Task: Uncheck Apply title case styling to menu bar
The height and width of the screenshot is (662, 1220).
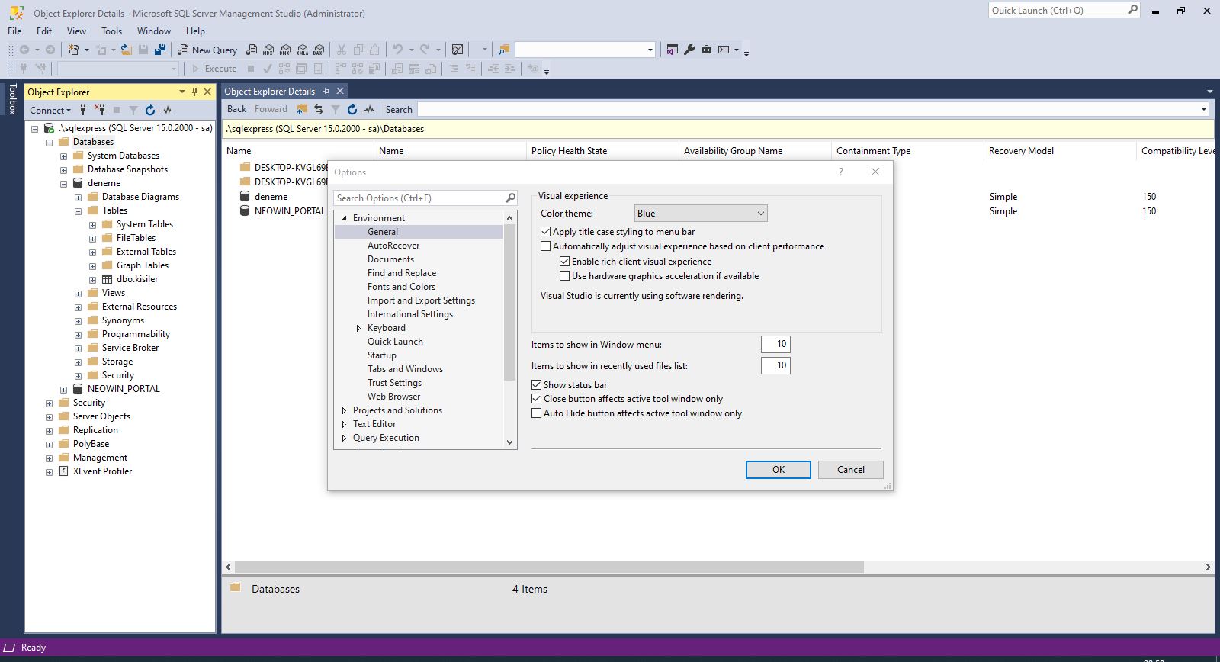Action: (546, 232)
